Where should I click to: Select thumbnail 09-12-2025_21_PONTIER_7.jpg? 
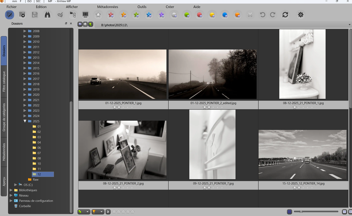tap(212, 144)
